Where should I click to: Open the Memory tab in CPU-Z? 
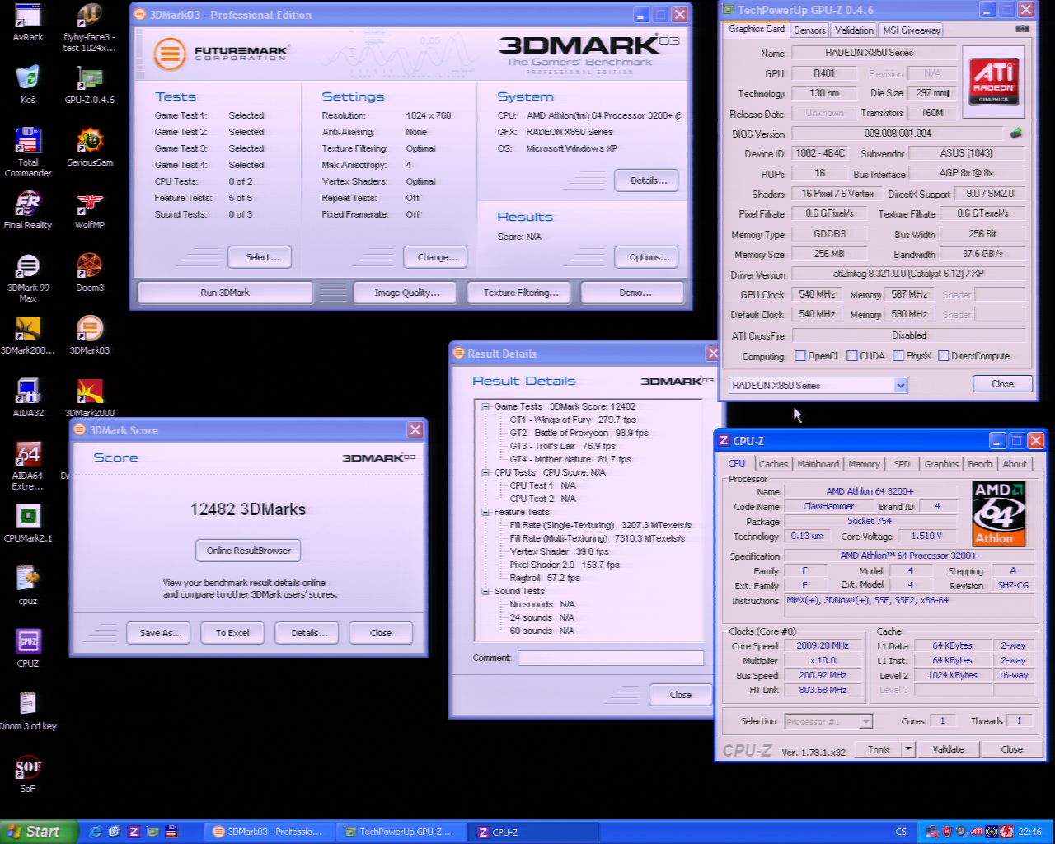[x=864, y=464]
